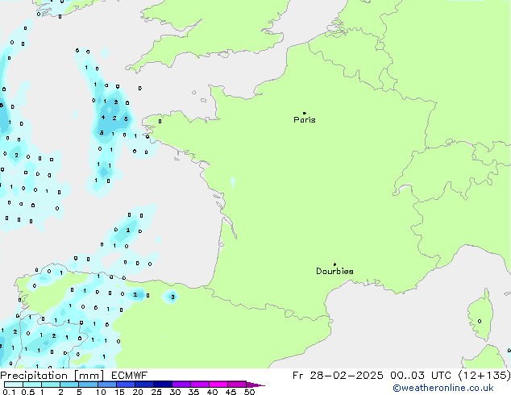Image resolution: width=511 pixels, height=395 pixels.
Task: Click the Paris city label
Action: tap(305, 120)
